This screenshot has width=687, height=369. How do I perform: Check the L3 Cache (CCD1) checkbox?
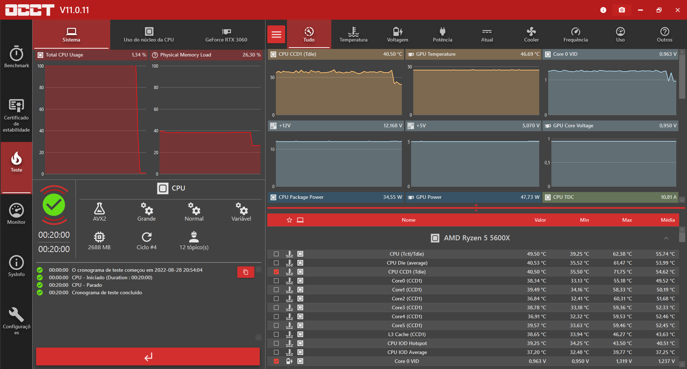coord(276,334)
